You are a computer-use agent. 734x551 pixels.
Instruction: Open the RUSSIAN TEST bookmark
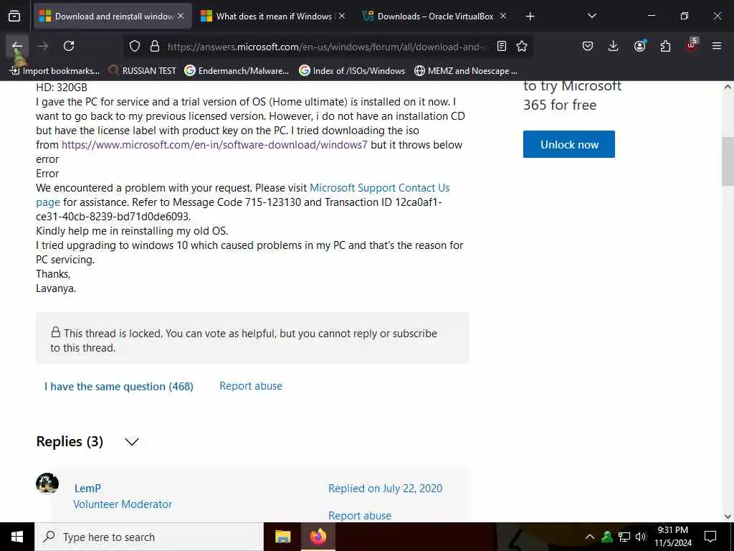[143, 71]
